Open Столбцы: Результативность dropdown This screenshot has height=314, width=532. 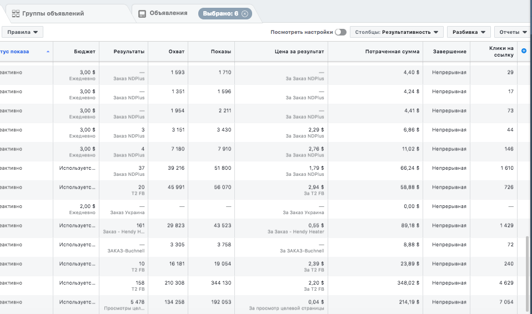[397, 32]
